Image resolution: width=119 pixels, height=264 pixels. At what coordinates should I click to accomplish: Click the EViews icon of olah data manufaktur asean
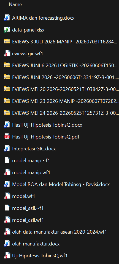(x=7, y=232)
